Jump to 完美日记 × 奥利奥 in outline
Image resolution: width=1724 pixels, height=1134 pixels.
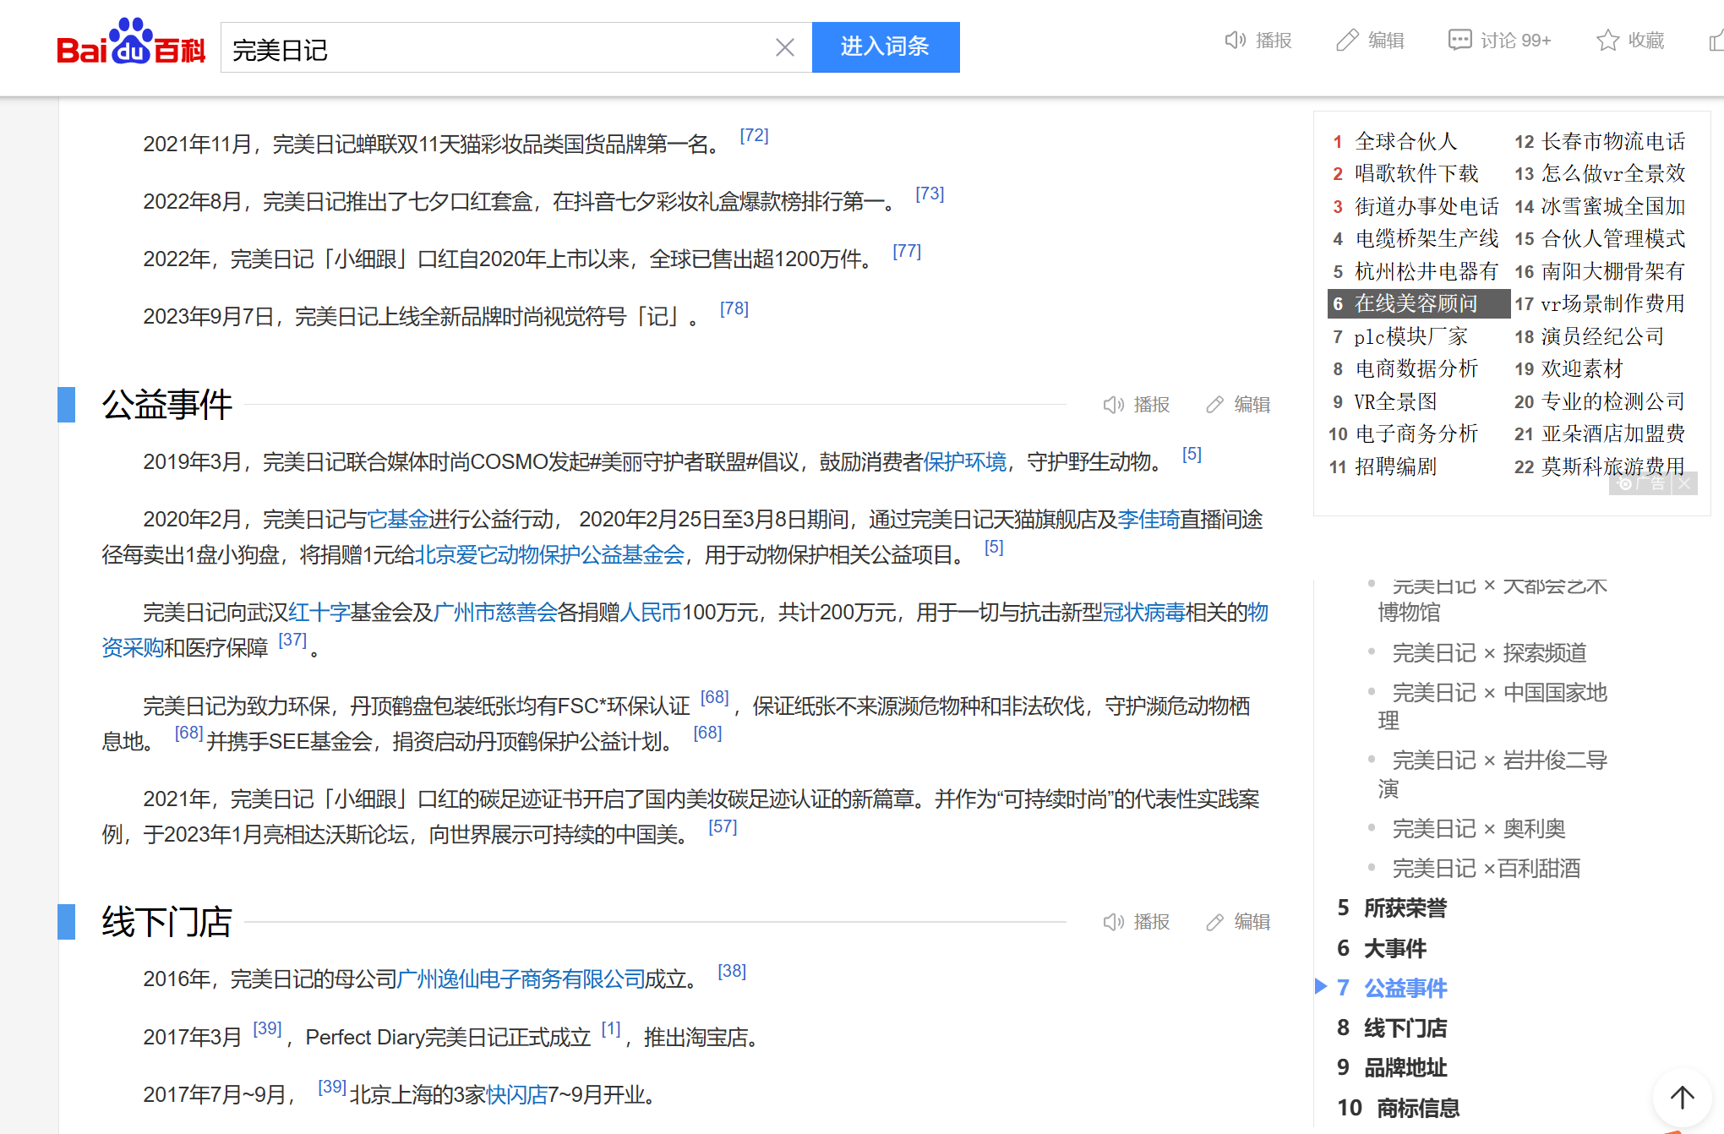point(1479,829)
